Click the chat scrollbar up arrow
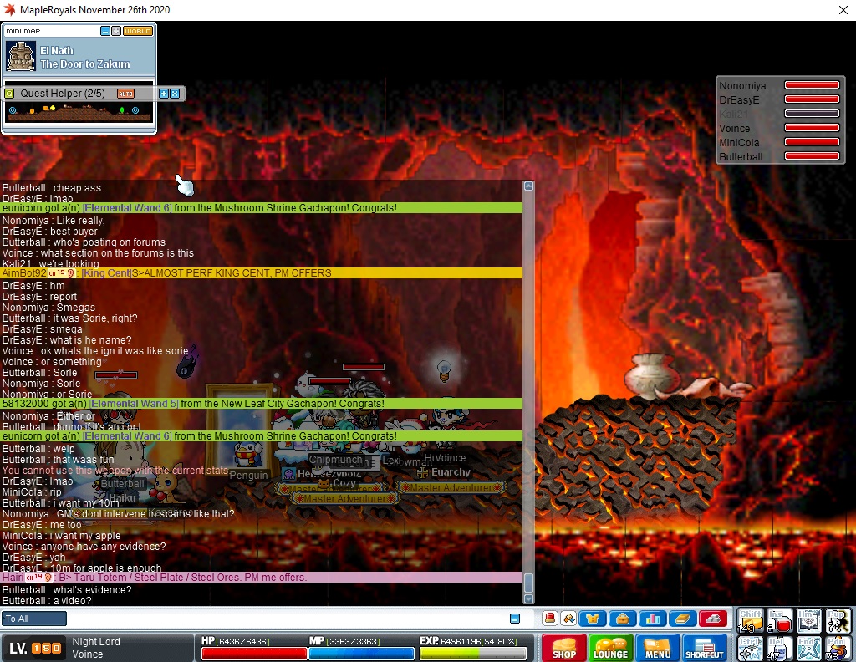Screen dimensions: 856x662 [x=528, y=186]
